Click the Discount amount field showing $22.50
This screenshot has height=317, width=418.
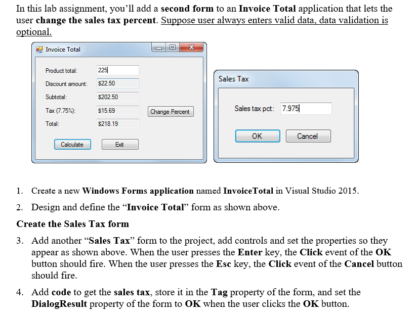(117, 83)
